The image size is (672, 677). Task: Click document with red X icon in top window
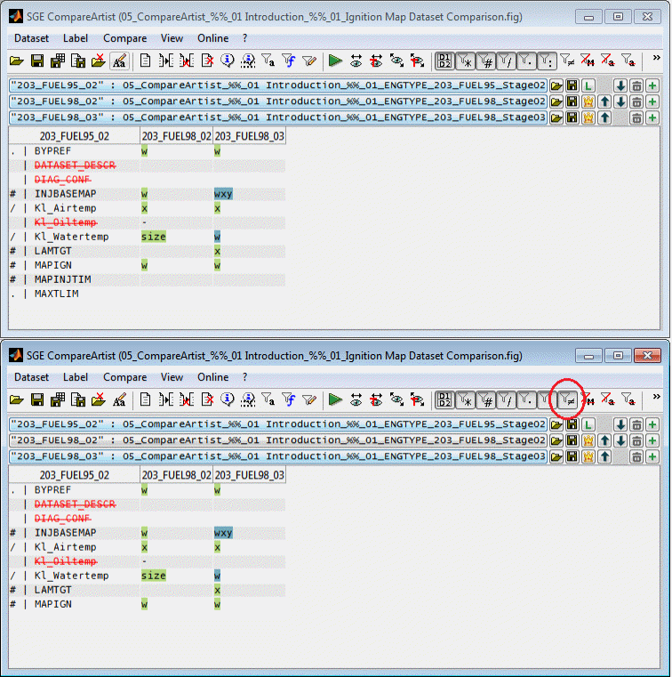point(207,60)
